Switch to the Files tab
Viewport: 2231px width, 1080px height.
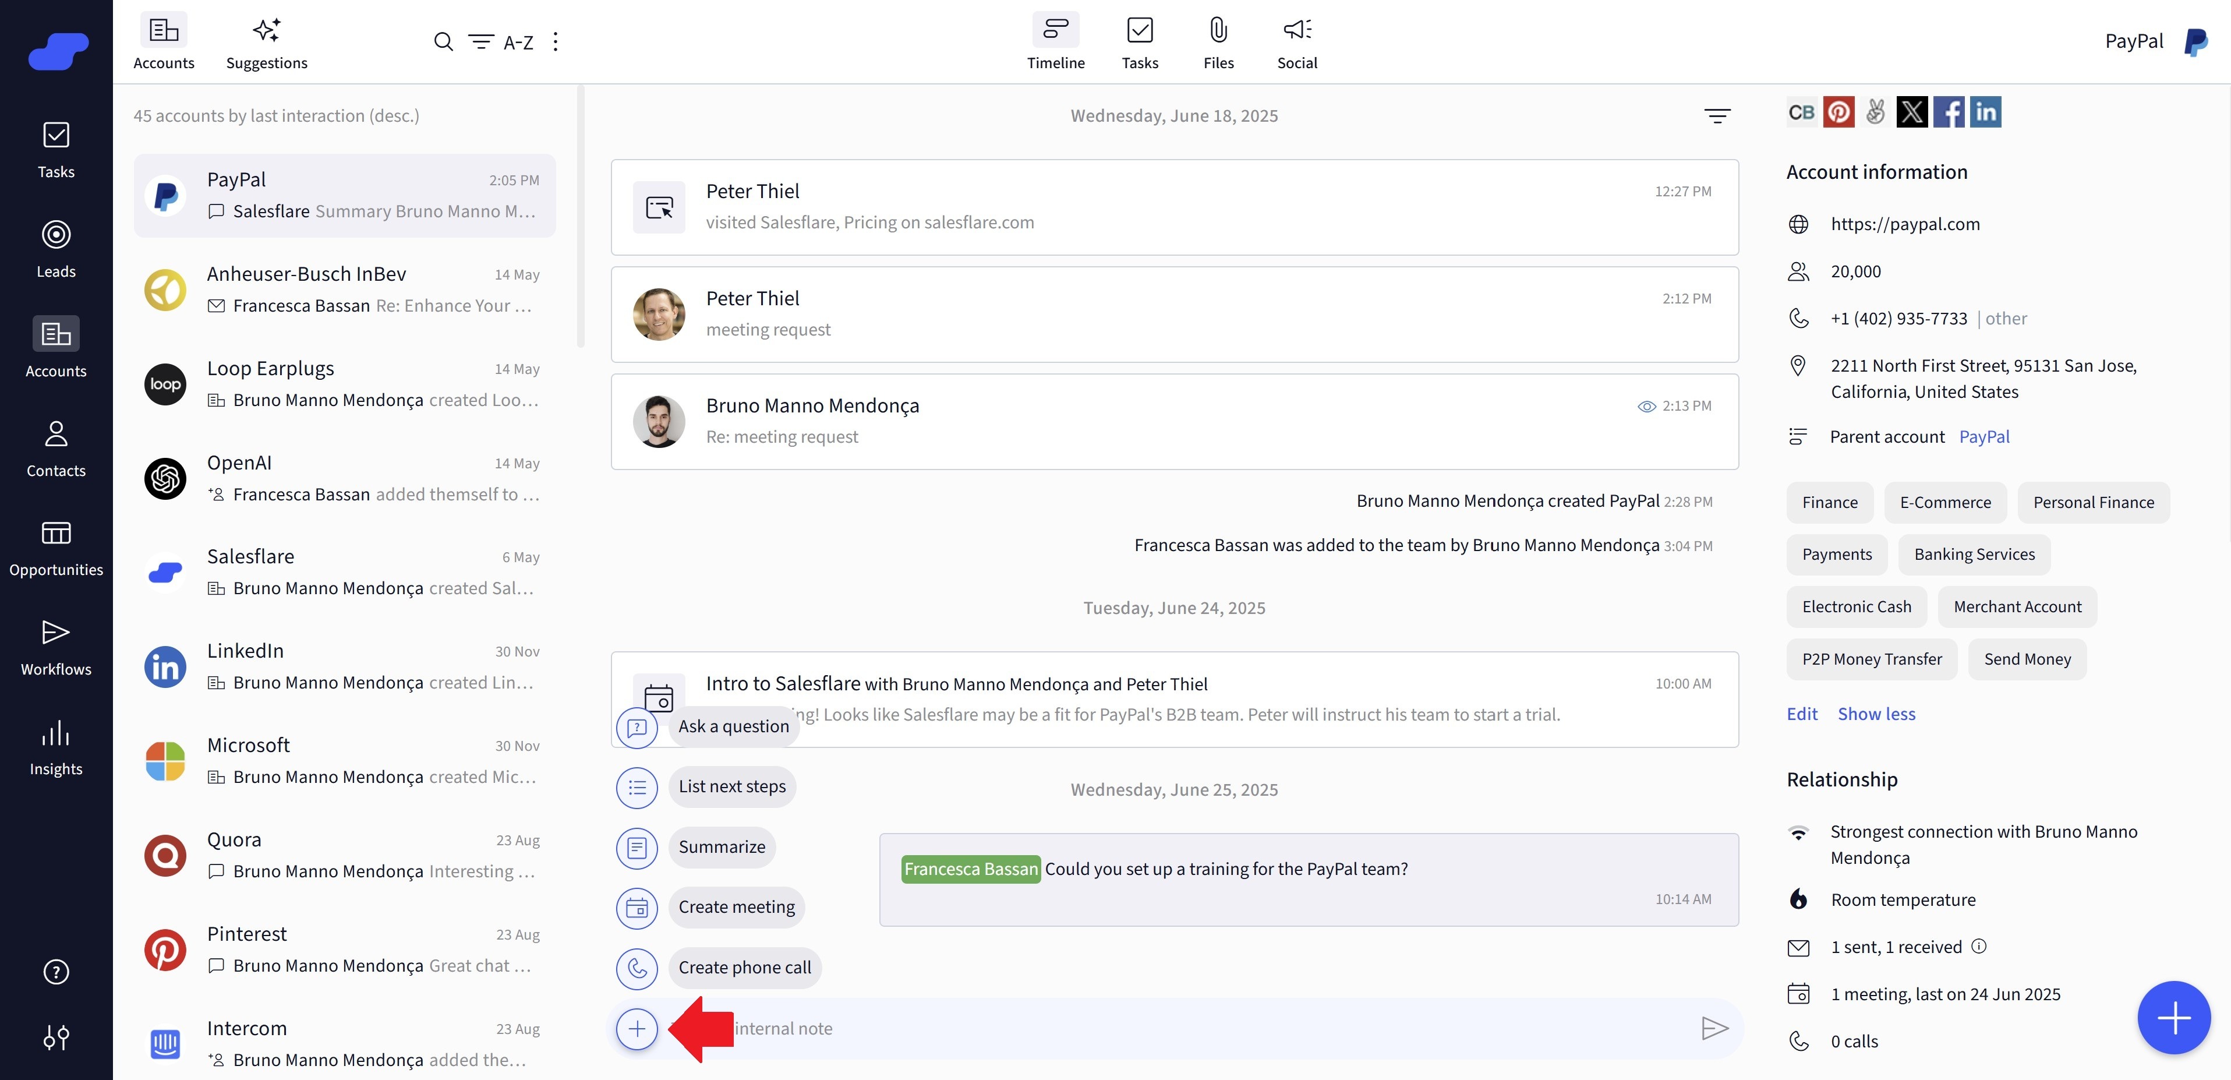pyautogui.click(x=1218, y=41)
